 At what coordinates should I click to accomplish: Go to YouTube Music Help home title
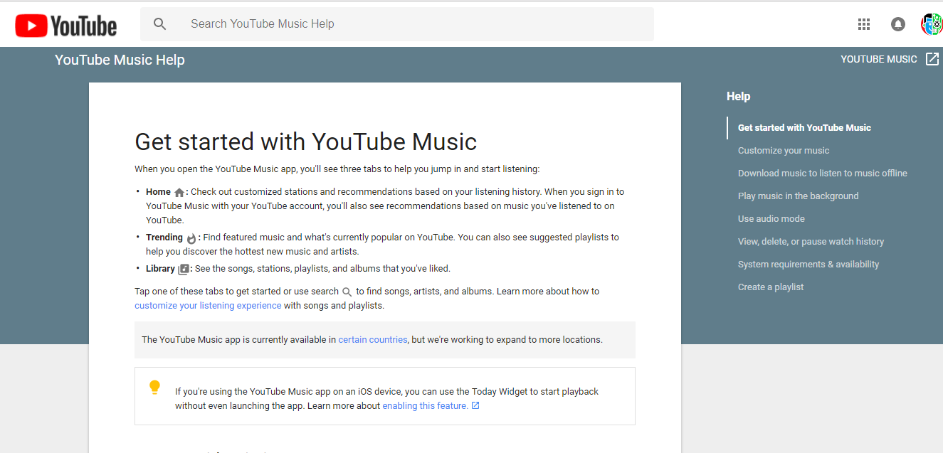(120, 60)
